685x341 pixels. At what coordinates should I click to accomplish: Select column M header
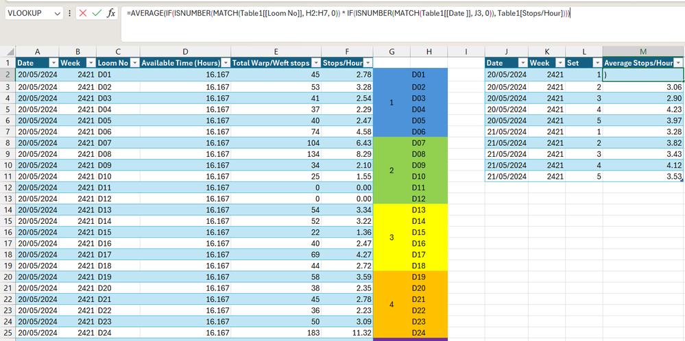(x=643, y=51)
